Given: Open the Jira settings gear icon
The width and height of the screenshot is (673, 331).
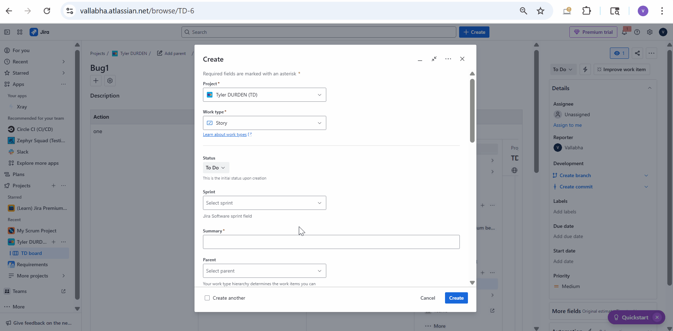Looking at the screenshot, I should pyautogui.click(x=650, y=32).
